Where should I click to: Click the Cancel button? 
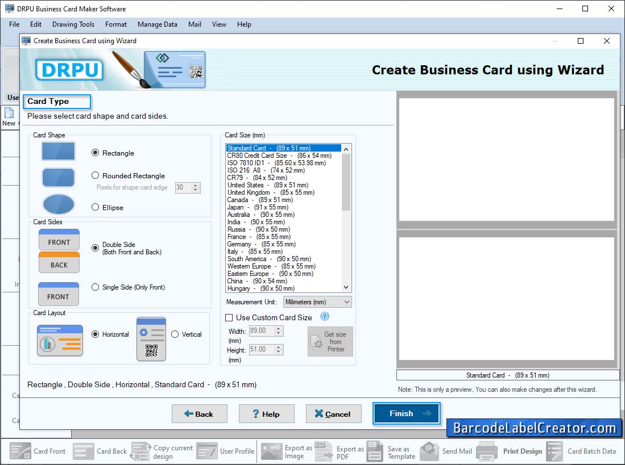tap(334, 414)
